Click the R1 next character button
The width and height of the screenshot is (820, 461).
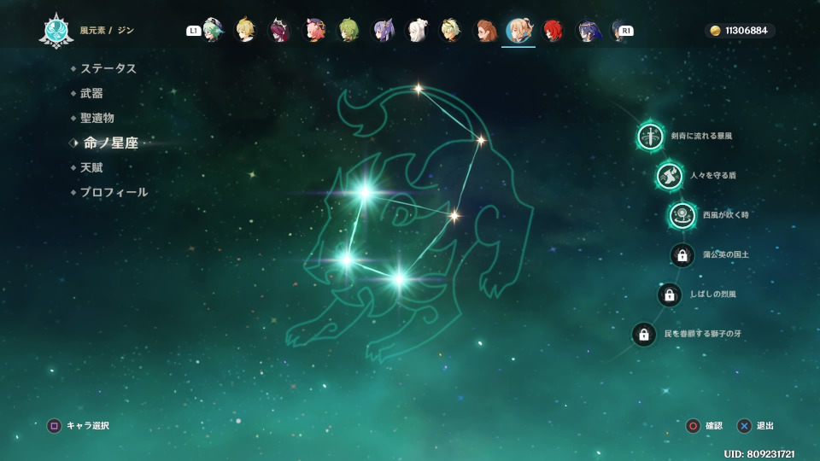(x=626, y=31)
